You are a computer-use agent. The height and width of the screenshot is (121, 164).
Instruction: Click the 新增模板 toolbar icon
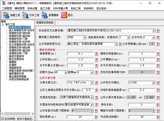pyautogui.click(x=44, y=15)
